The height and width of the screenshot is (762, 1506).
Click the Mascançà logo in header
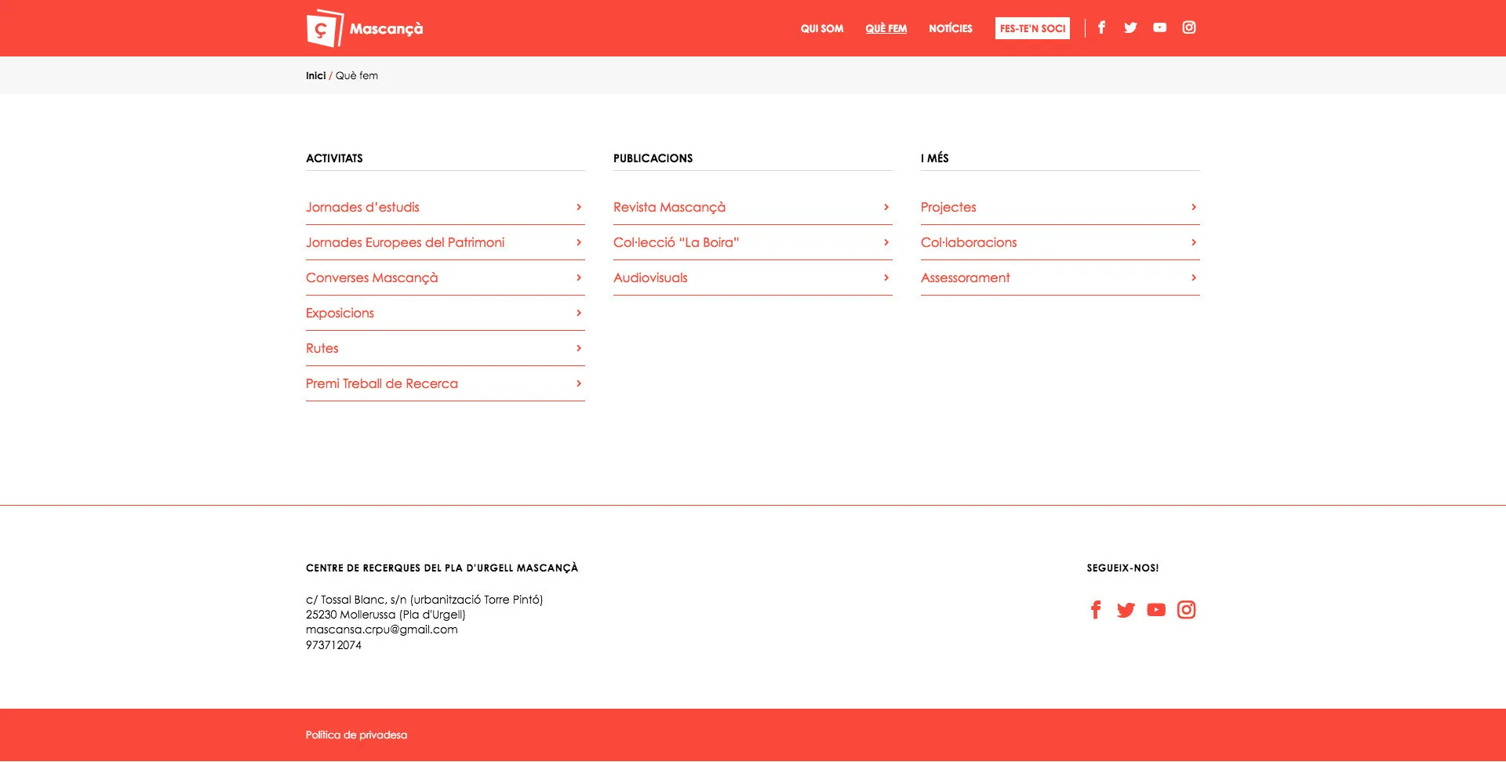365,28
